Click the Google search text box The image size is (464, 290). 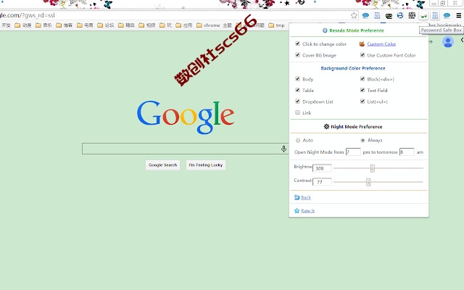coord(186,149)
